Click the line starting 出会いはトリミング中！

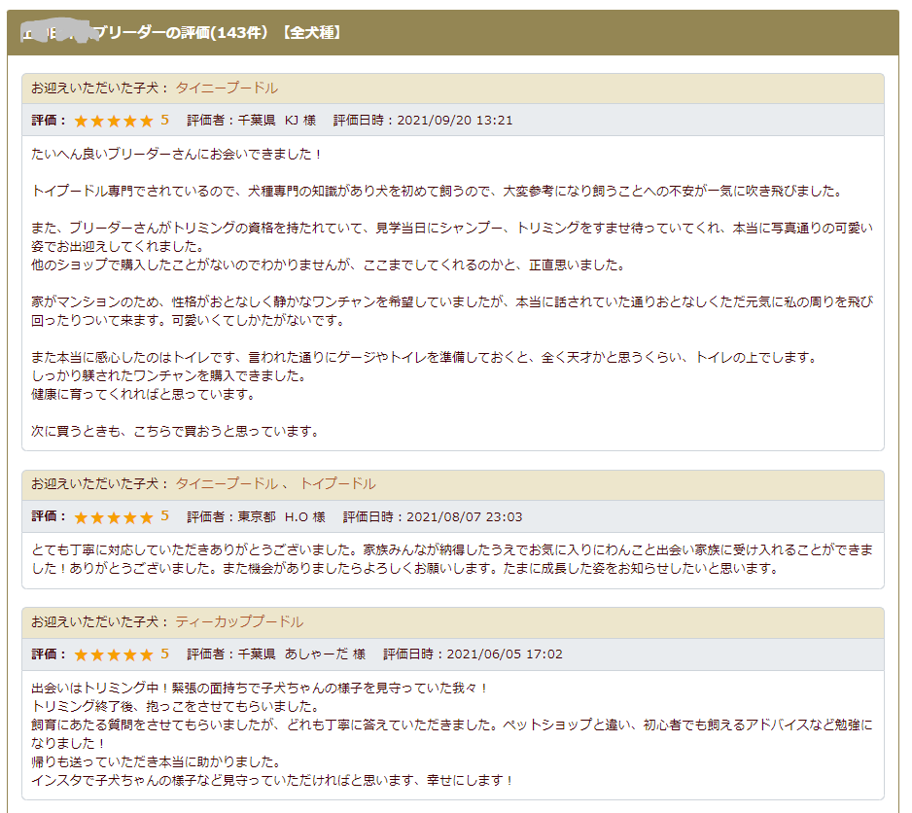point(260,688)
